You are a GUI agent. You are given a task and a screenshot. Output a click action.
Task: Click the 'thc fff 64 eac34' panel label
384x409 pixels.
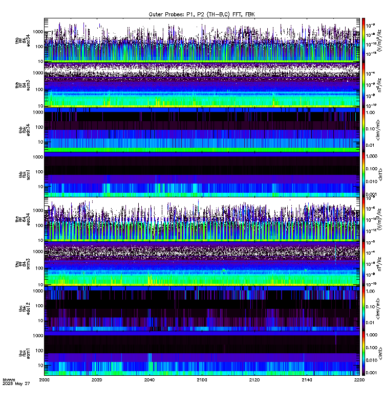tap(23, 219)
